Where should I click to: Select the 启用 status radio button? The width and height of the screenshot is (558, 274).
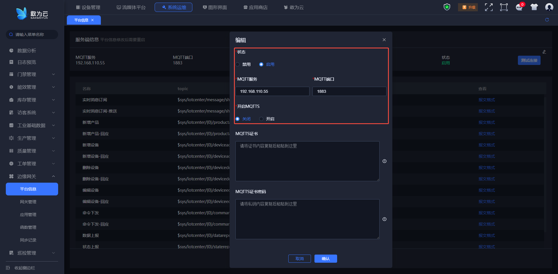coord(261,64)
